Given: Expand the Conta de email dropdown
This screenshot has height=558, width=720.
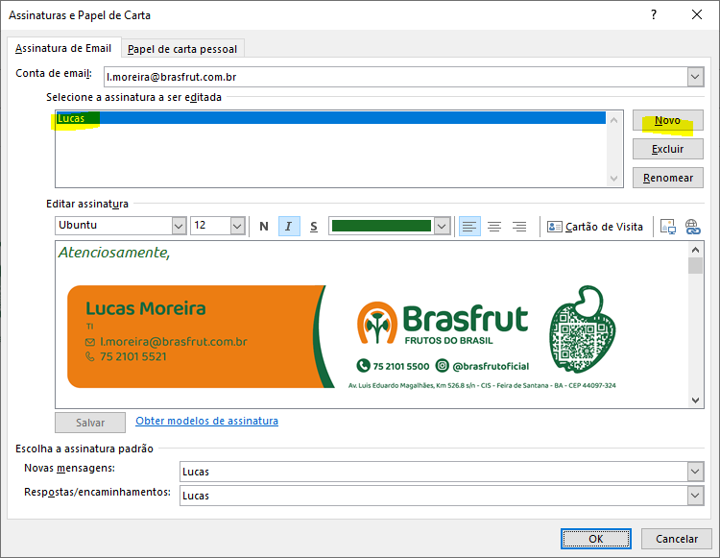Looking at the screenshot, I should pos(695,77).
